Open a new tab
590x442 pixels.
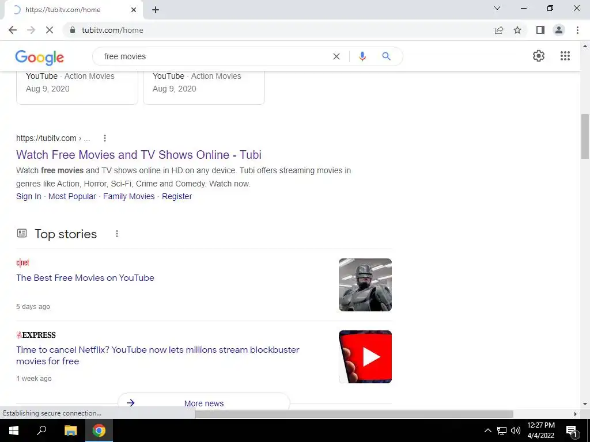[x=156, y=10]
